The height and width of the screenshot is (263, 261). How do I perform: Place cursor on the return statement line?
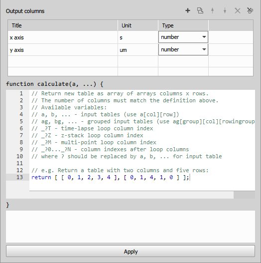pos(110,177)
